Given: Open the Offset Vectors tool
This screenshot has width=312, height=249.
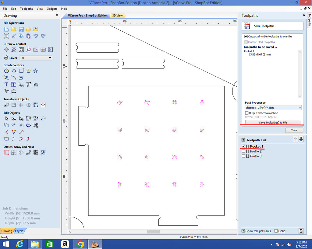Looking at the screenshot, I should 6,153.
